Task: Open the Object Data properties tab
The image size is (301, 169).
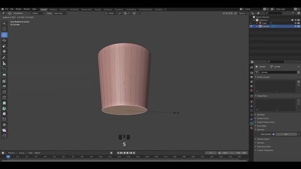Action: pyautogui.click(x=252, y=124)
